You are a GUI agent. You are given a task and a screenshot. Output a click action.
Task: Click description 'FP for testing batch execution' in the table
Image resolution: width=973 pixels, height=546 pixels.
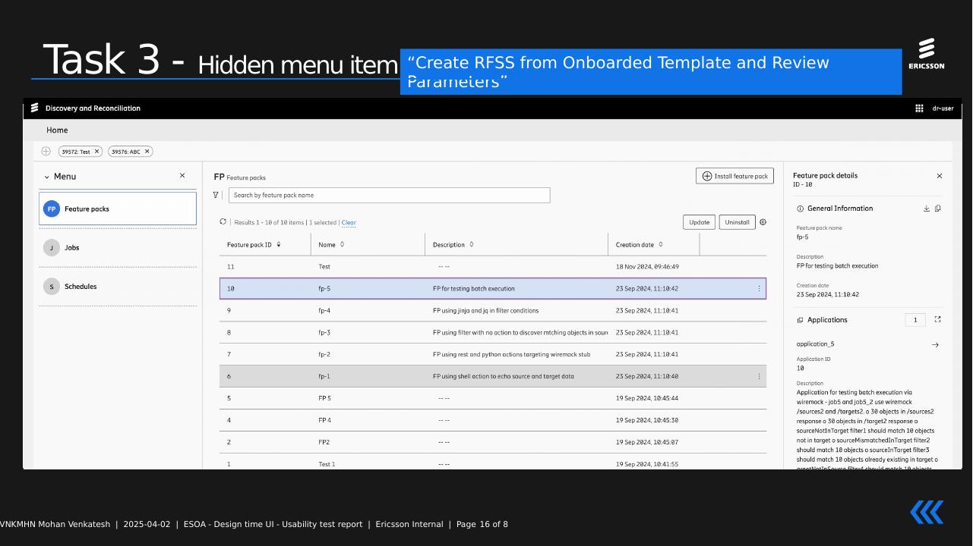click(x=473, y=289)
